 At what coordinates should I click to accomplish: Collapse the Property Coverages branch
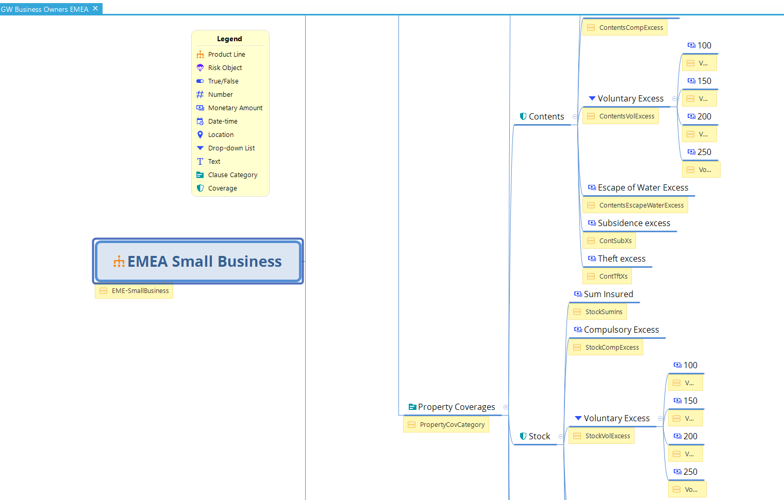click(x=506, y=407)
